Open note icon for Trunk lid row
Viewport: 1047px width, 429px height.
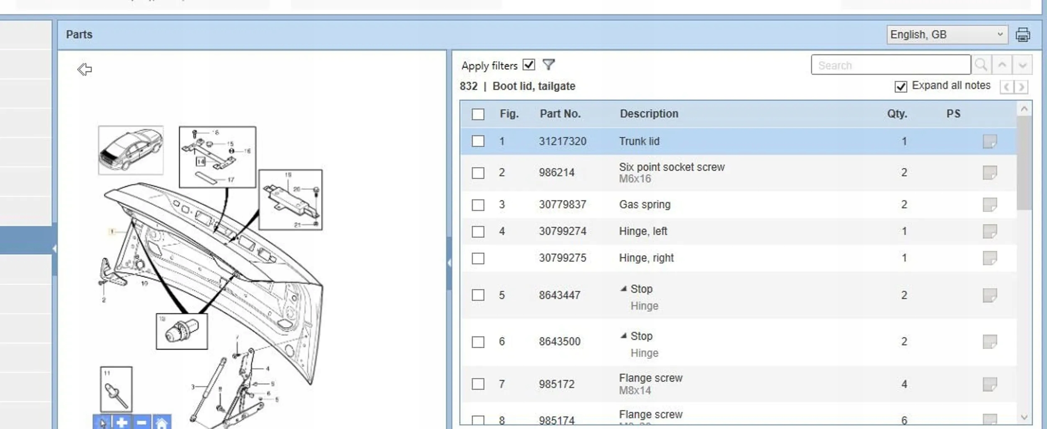(x=990, y=141)
